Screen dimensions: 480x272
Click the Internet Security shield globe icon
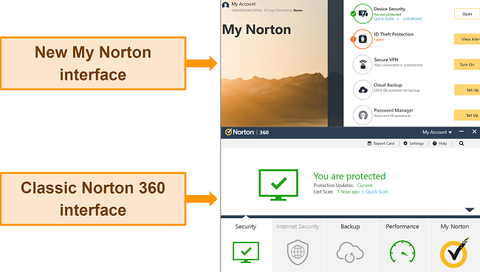298,252
